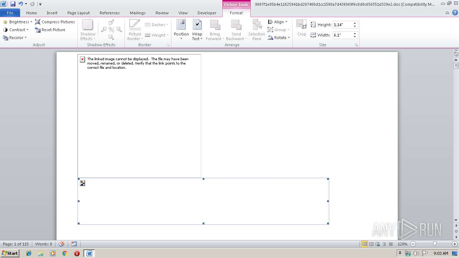Open the Recolor options
This screenshot has width=459, height=258.
coord(15,38)
